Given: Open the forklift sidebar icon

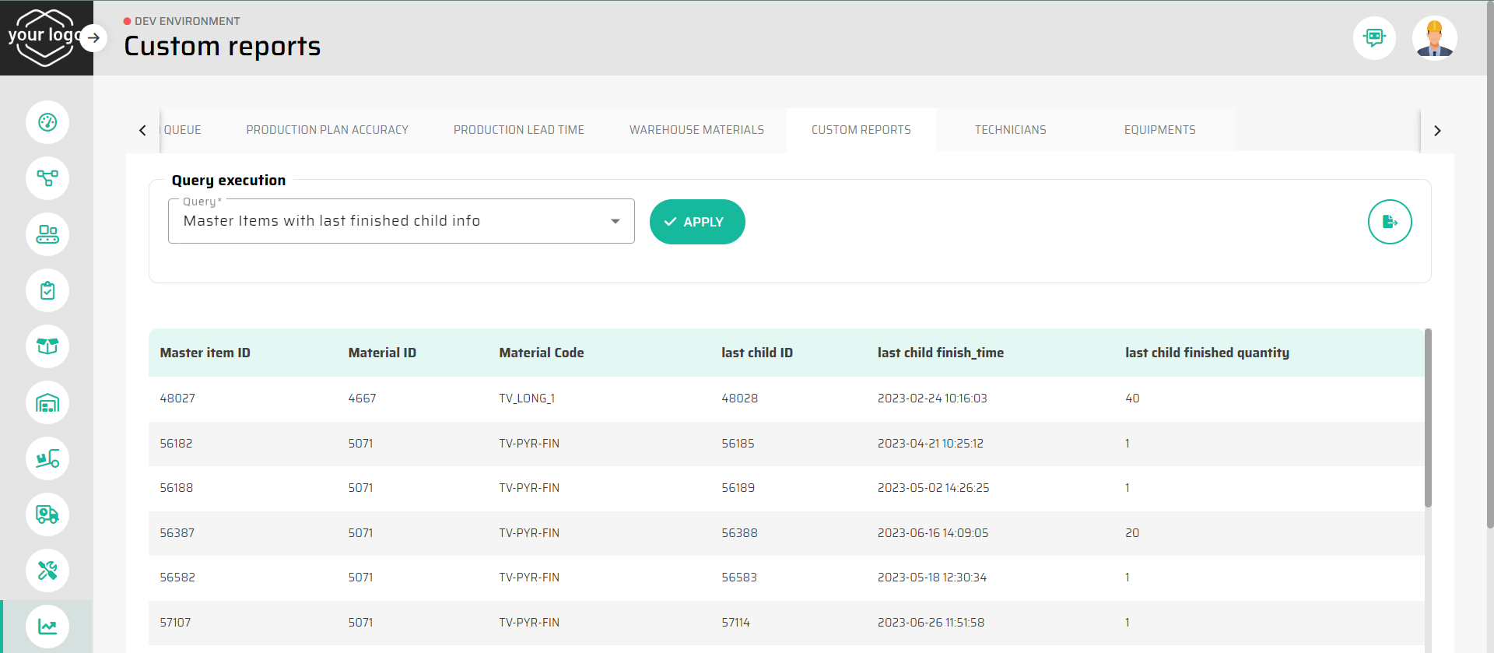Looking at the screenshot, I should (x=47, y=458).
